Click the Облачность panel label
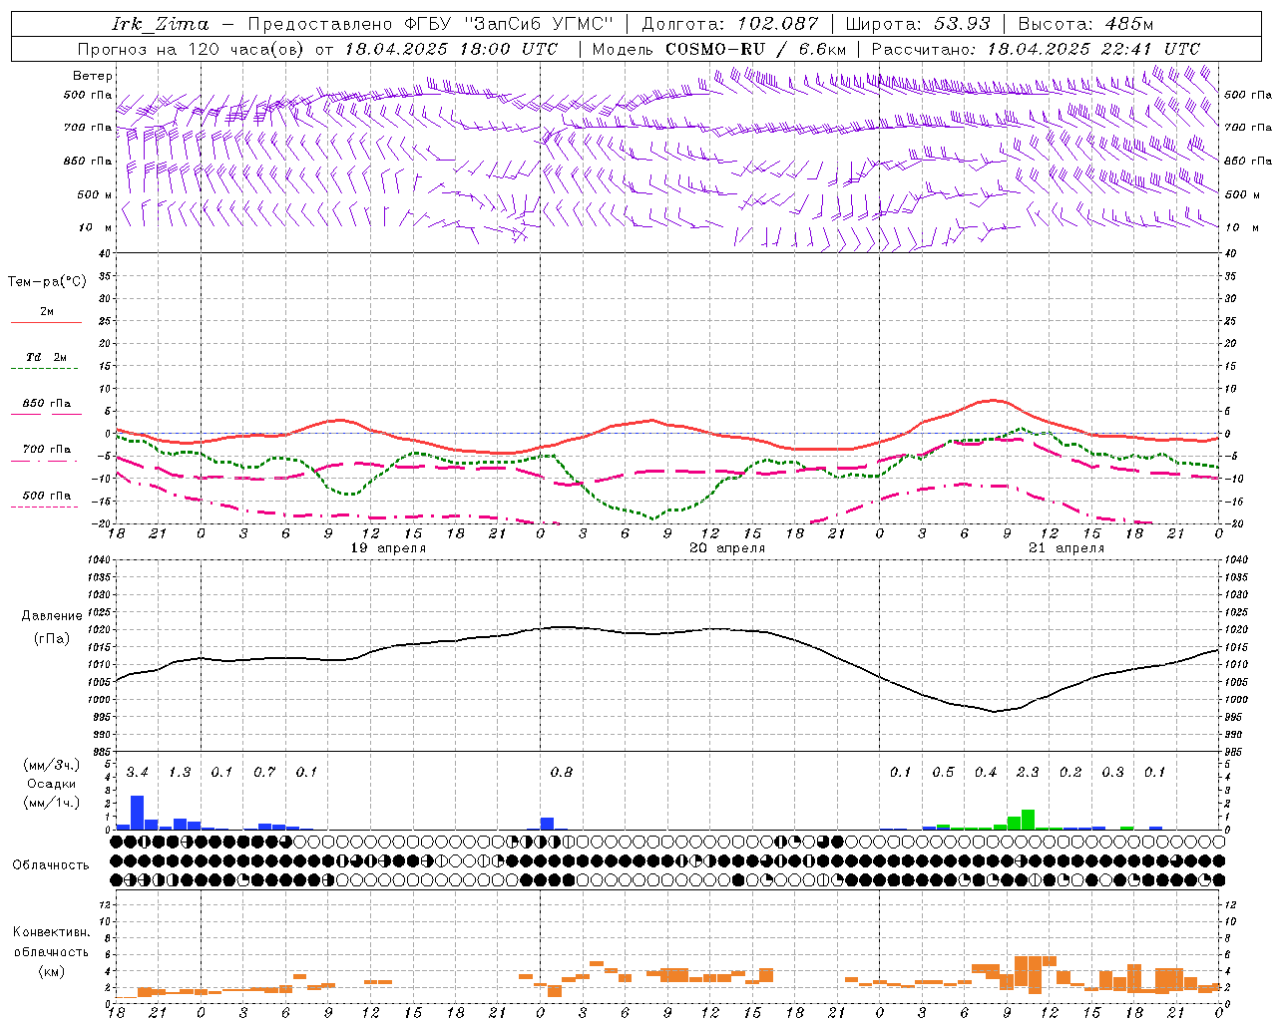Screen dimensions: 1277x1021 click(51, 864)
